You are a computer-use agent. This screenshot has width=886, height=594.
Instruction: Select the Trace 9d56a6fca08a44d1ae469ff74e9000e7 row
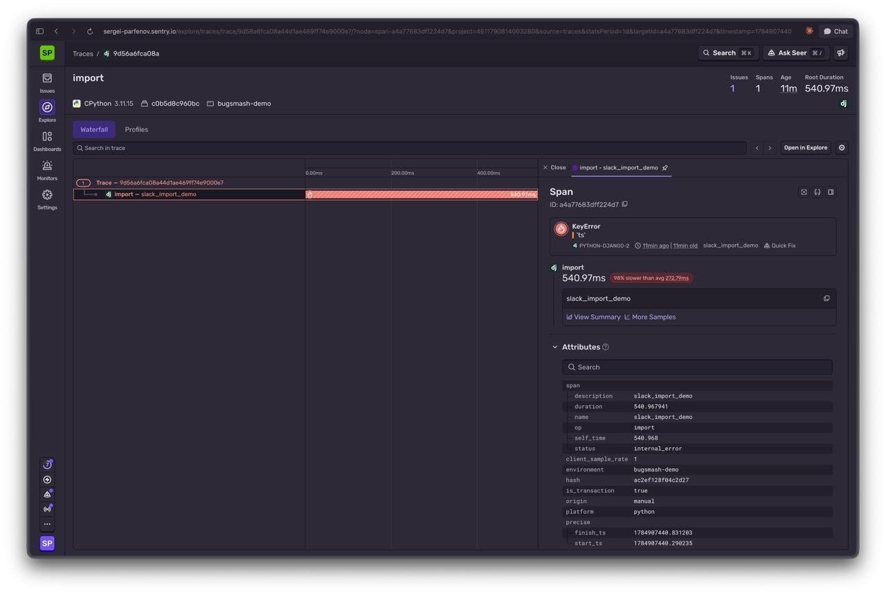(x=305, y=183)
